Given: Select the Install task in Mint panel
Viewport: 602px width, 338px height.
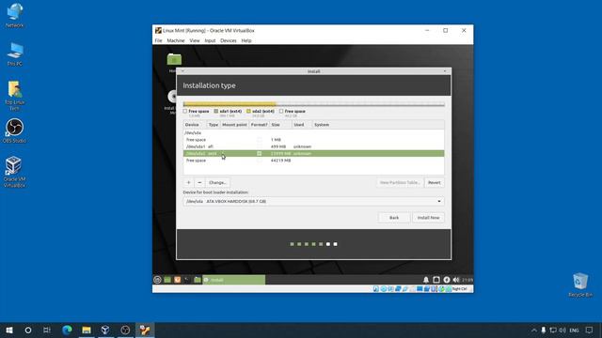Looking at the screenshot, I should (234, 280).
